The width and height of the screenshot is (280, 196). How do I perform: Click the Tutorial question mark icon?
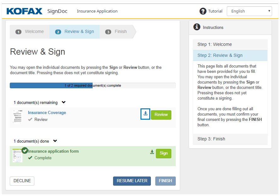click(203, 11)
